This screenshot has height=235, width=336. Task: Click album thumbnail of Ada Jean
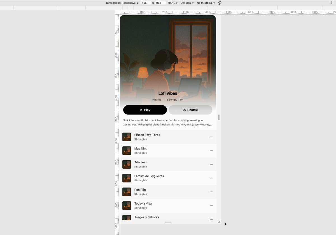point(127,164)
